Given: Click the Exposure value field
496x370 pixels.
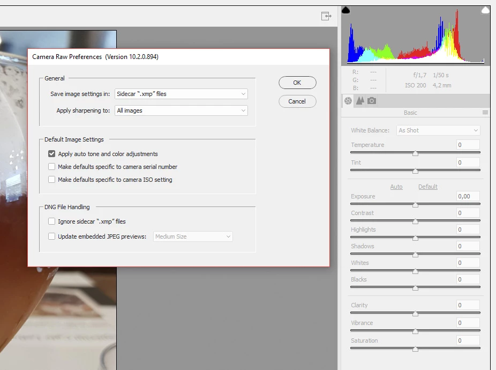Looking at the screenshot, I should (468, 196).
